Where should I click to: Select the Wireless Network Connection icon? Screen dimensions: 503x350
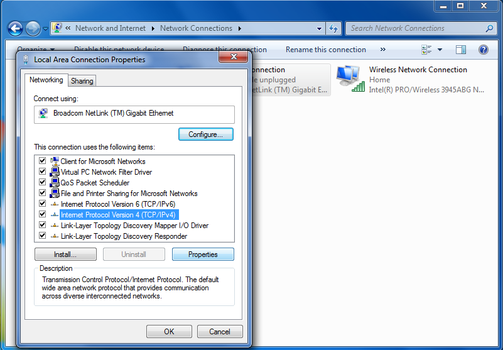(350, 79)
